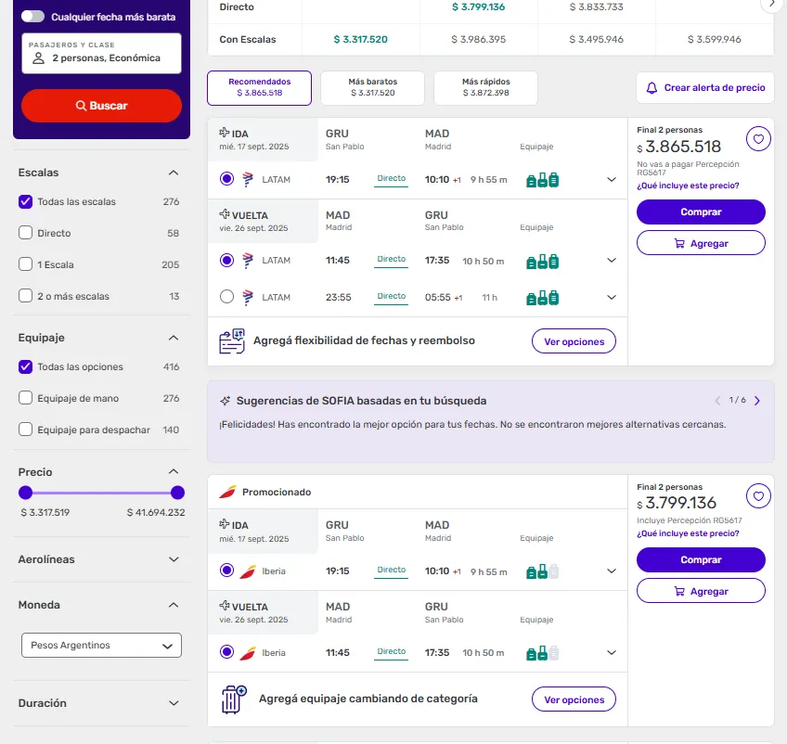This screenshot has height=744, width=787.
Task: Open the Pesos Argentinos currency dropdown
Action: coord(101,645)
